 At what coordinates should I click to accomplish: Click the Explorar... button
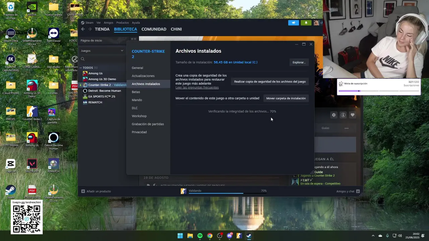point(299,62)
